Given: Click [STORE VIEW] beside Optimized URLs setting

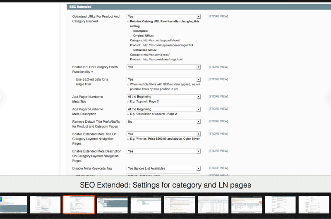Looking at the screenshot, I should (x=218, y=17).
